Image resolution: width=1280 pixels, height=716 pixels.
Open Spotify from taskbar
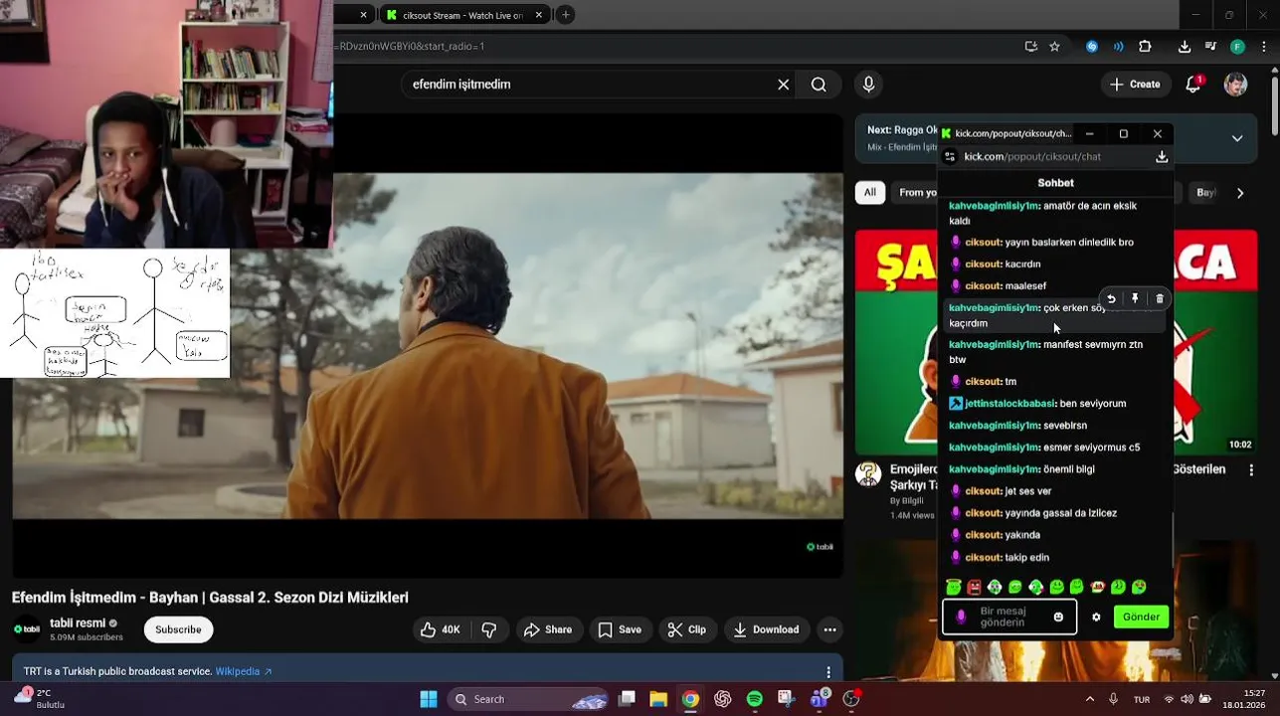(x=754, y=699)
